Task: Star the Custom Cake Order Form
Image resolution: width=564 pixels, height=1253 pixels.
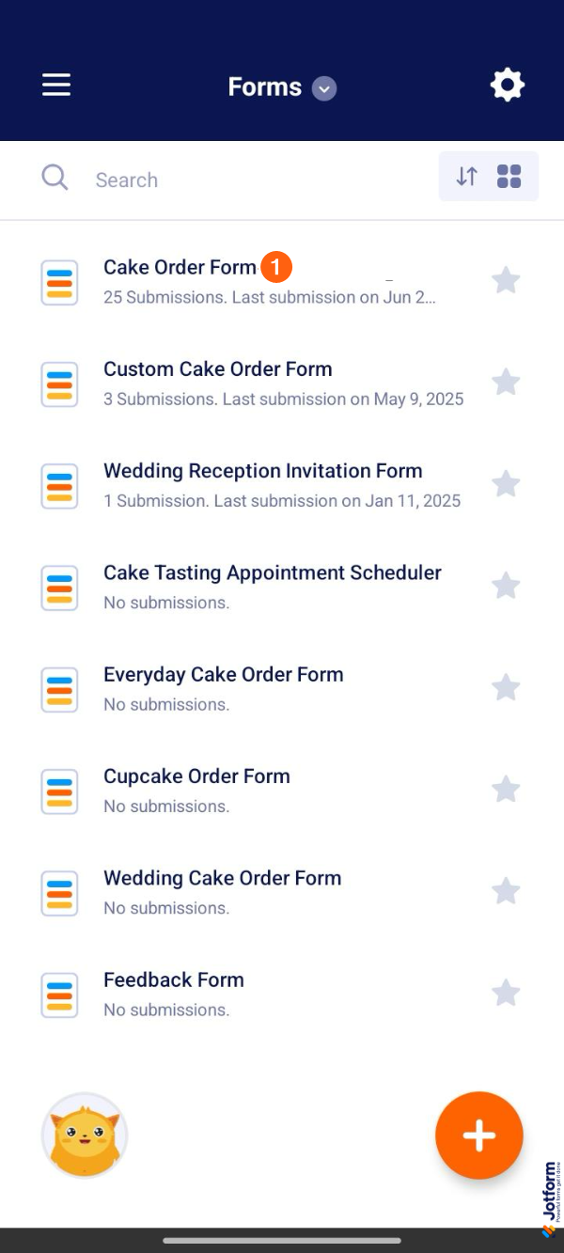Action: tap(506, 382)
